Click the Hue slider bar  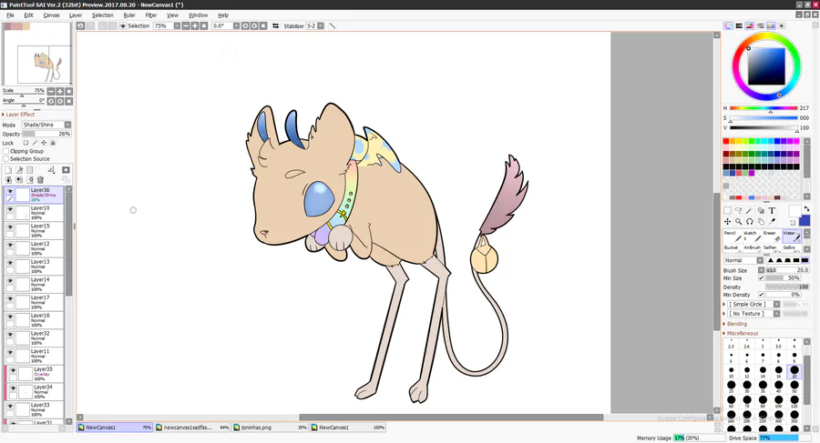764,108
